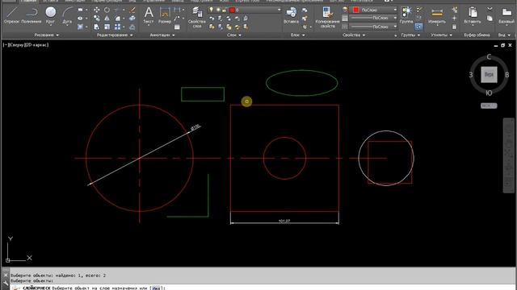
Task: Select the Круг circle tool
Action: (50, 15)
